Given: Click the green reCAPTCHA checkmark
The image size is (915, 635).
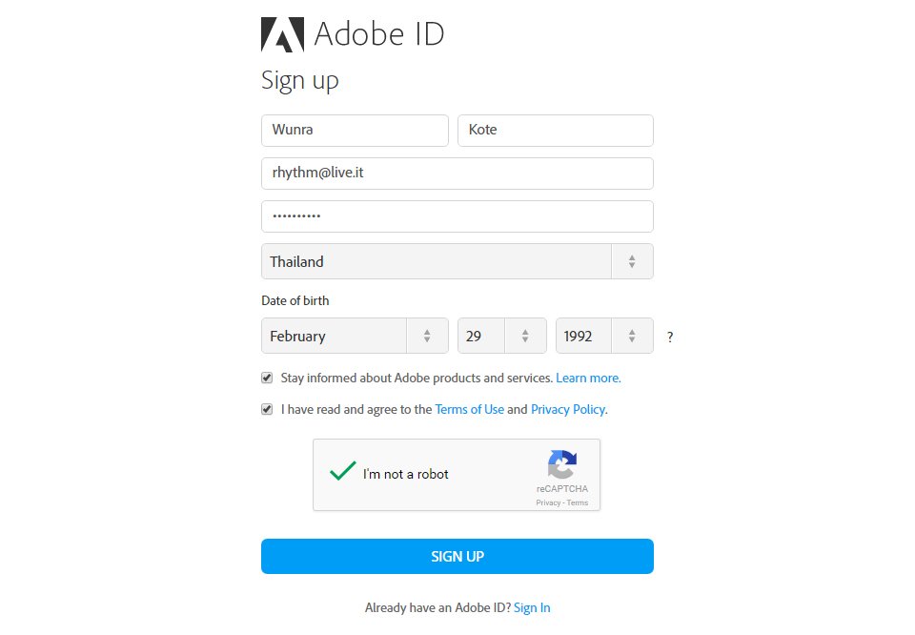Looking at the screenshot, I should (342, 471).
